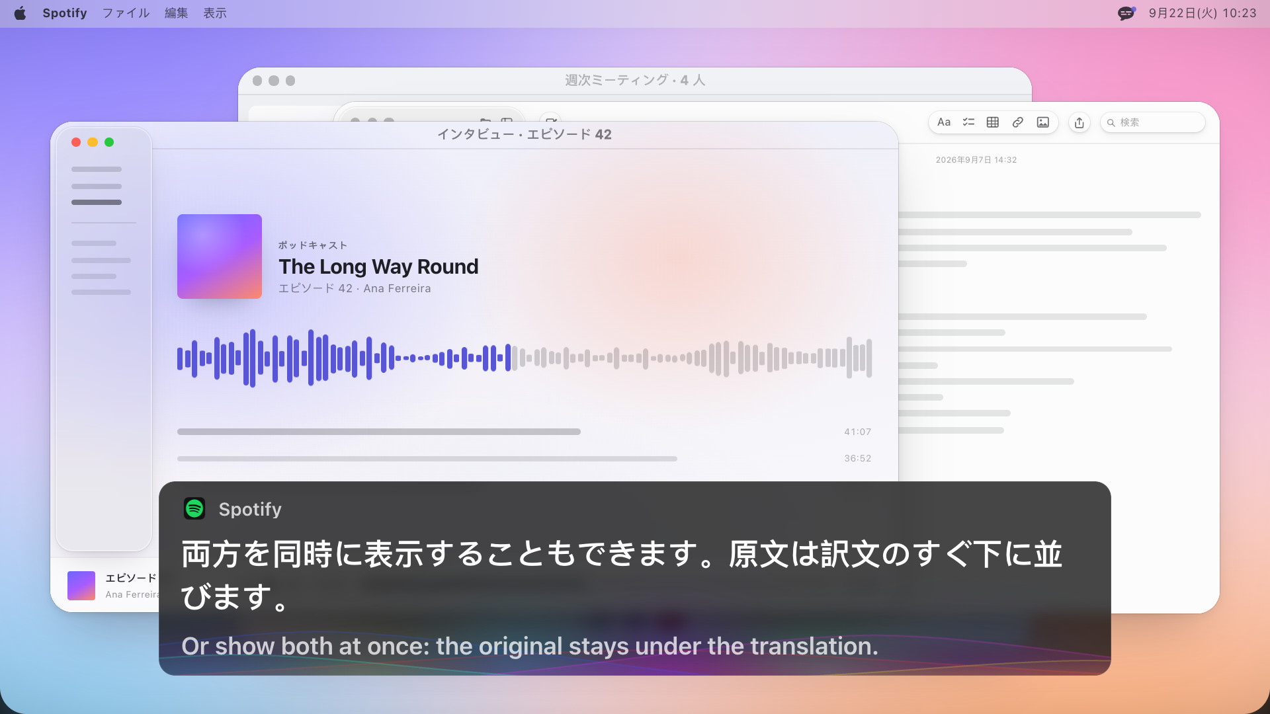Screen dimensions: 1270x714
Task: Click the Spotify icon in caption panel
Action: click(194, 508)
